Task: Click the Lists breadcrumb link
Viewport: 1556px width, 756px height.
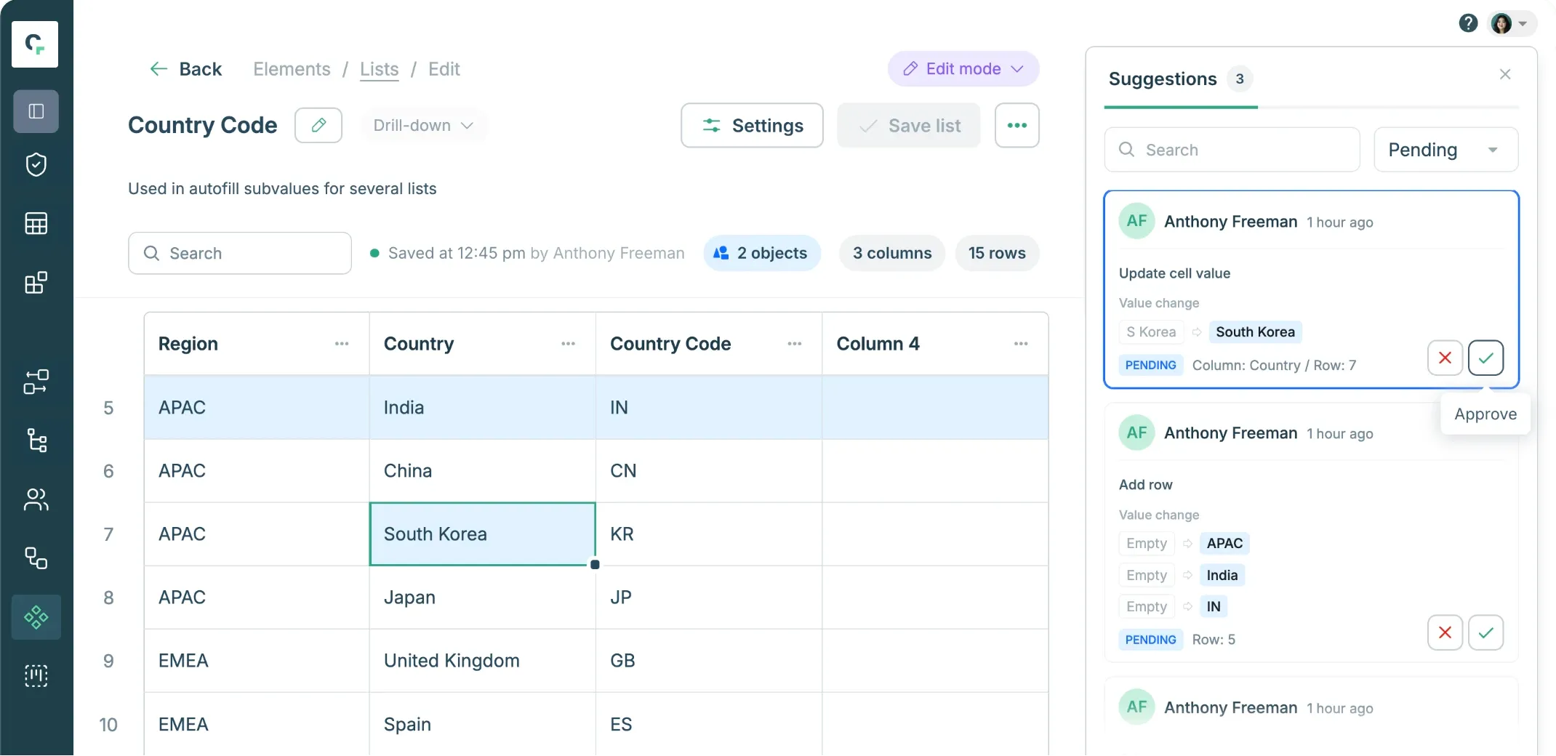Action: (380, 69)
